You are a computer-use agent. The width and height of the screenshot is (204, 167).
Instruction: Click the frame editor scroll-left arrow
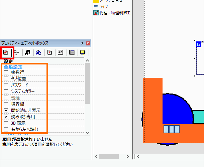coord(138,156)
